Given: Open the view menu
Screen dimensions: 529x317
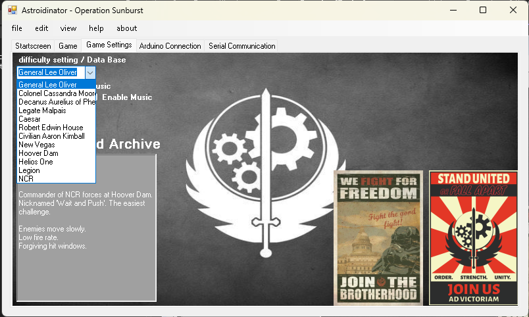Looking at the screenshot, I should pos(68,28).
